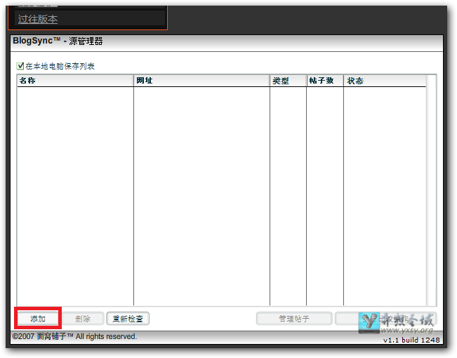Click the source list vertical scrollbar

pos(431,190)
